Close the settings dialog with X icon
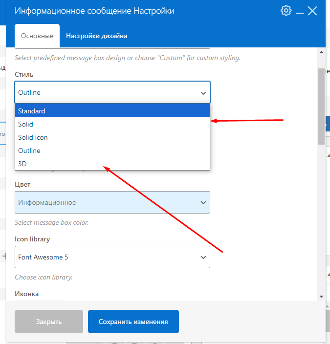Image resolution: width=330 pixels, height=344 pixels. pyautogui.click(x=313, y=11)
